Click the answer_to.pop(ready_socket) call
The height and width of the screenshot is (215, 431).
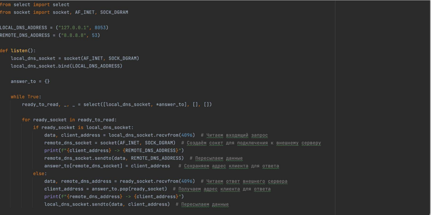[129, 189]
